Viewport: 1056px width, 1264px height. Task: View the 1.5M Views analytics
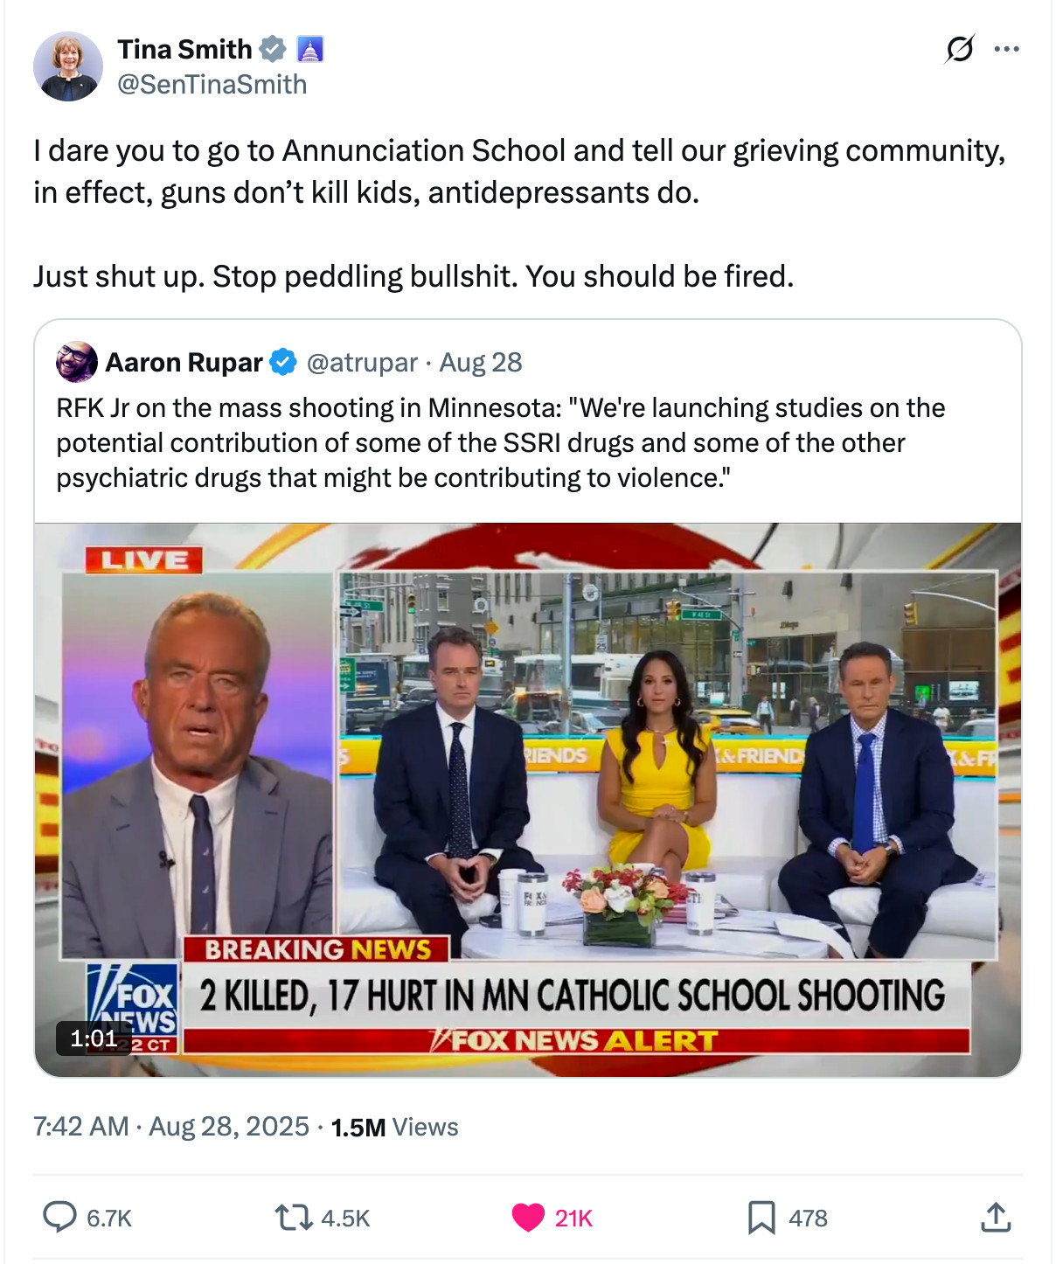pyautogui.click(x=395, y=1127)
